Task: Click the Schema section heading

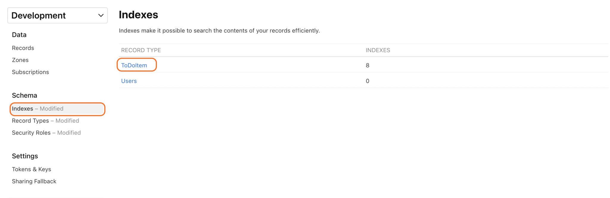Action: pos(24,95)
